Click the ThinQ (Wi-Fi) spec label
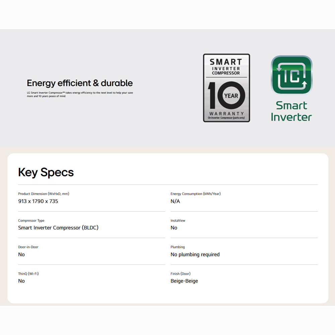 [28, 274]
